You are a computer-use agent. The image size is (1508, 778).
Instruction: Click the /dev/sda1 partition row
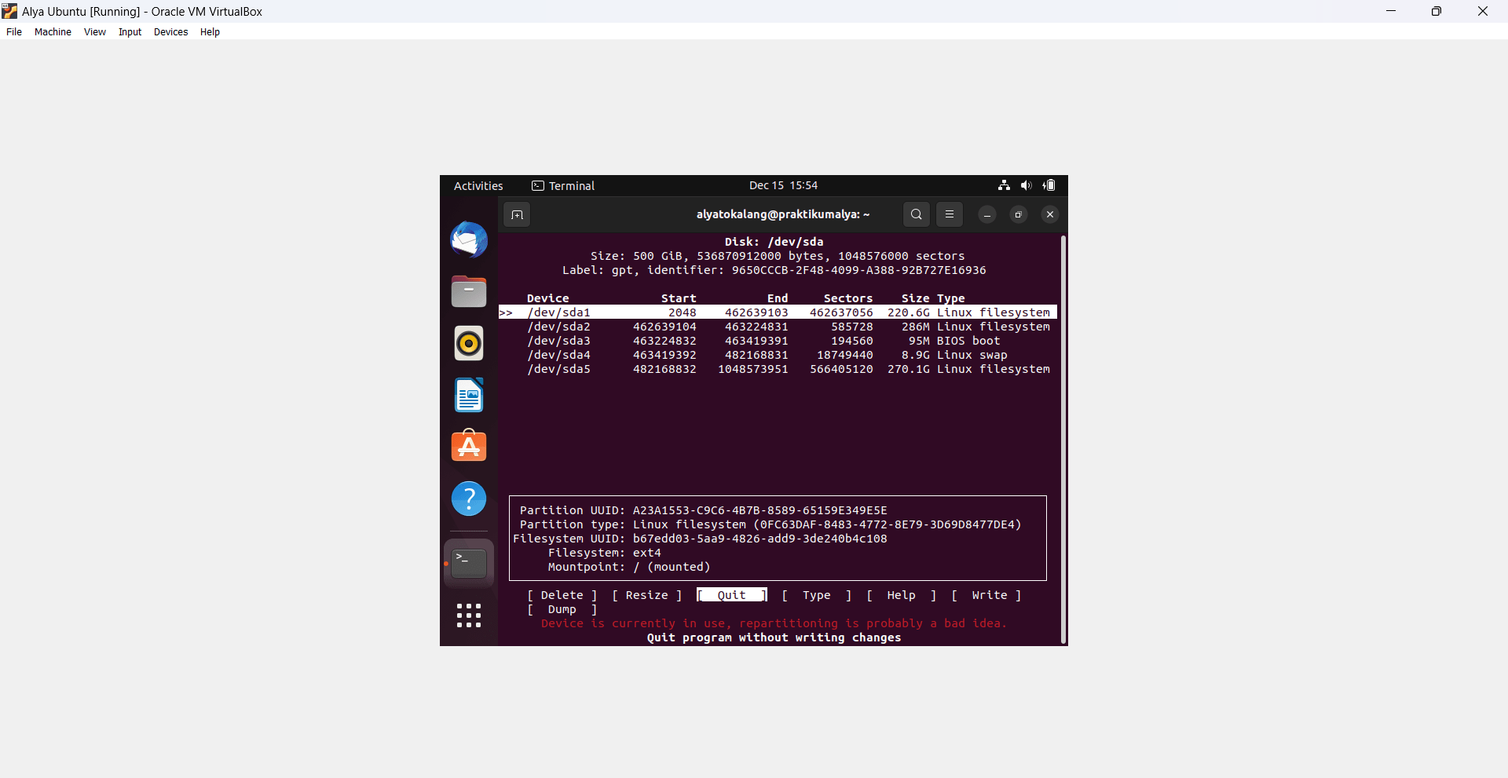778,312
